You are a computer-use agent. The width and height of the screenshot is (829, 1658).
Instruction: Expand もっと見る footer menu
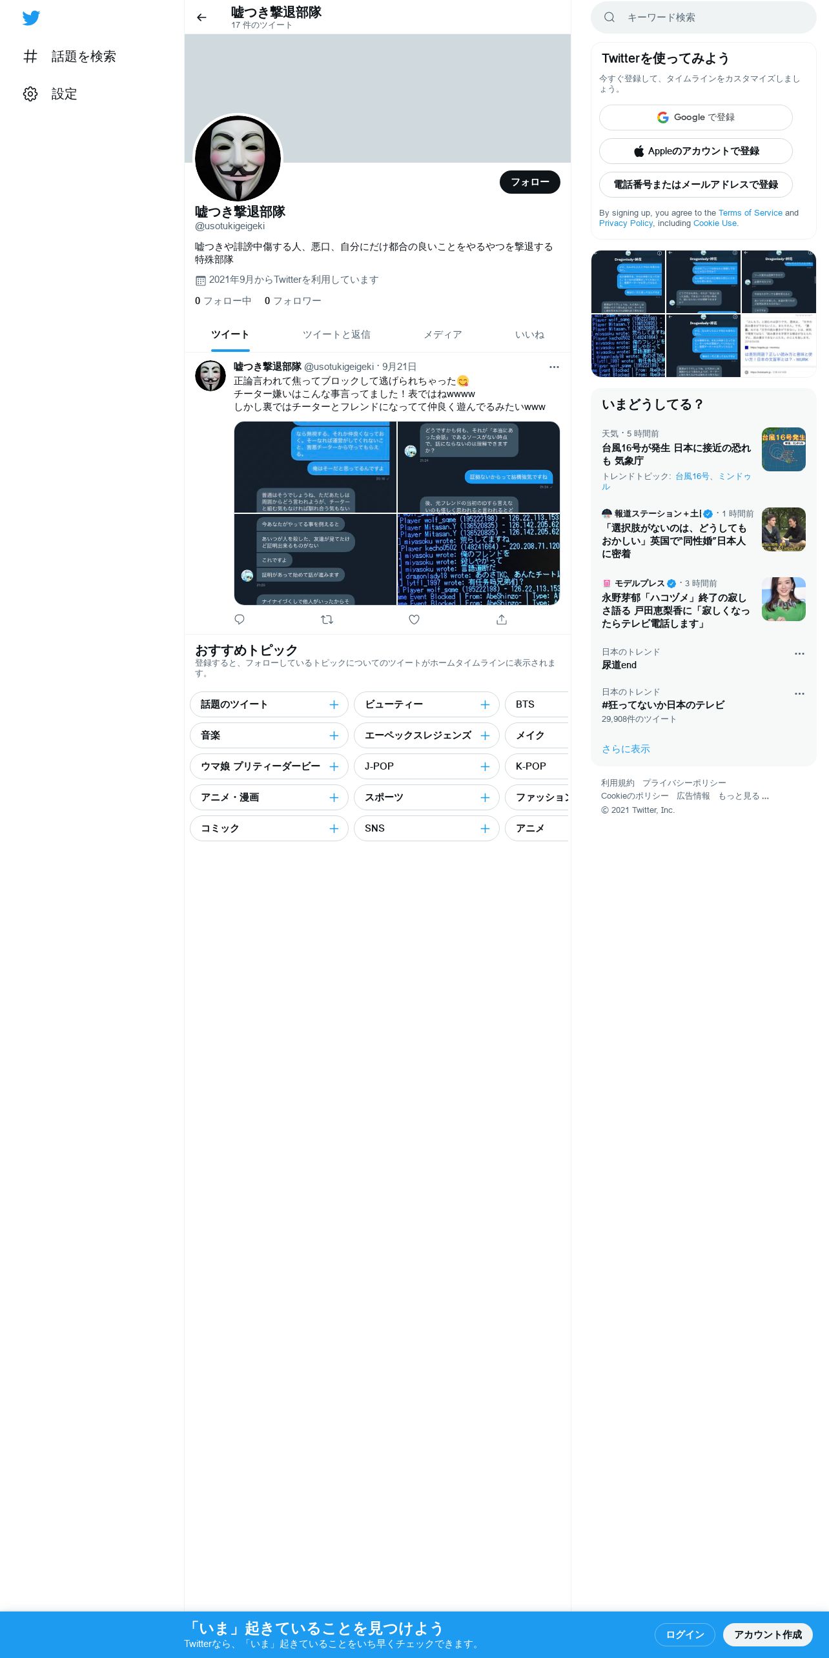pyautogui.click(x=744, y=796)
